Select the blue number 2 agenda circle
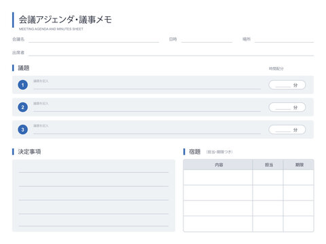The height and width of the screenshot is (244, 326). 22,107
